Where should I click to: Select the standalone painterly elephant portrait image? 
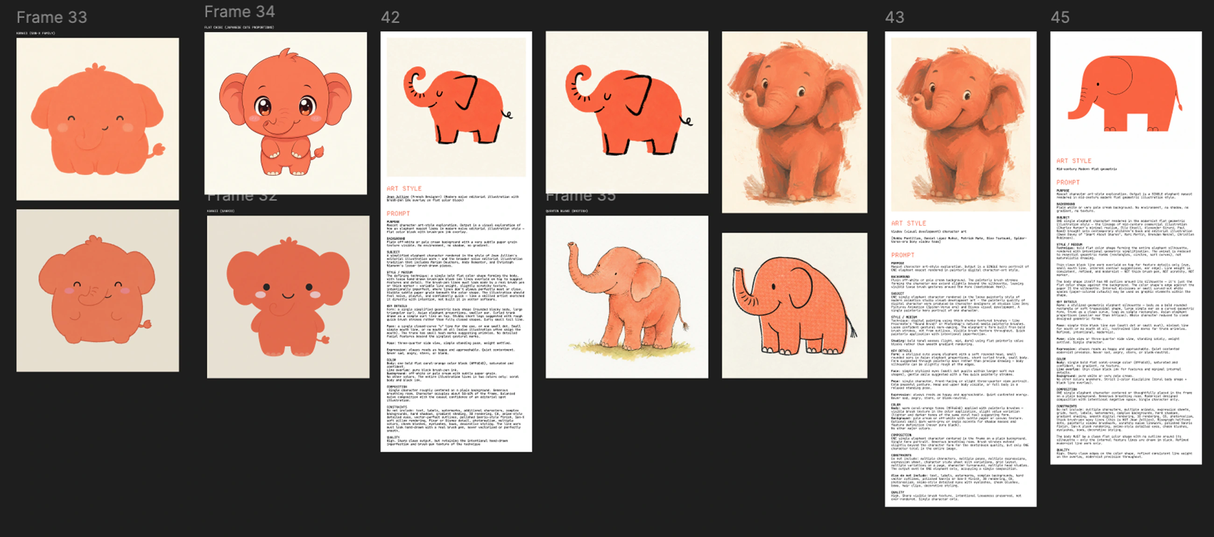click(x=795, y=123)
